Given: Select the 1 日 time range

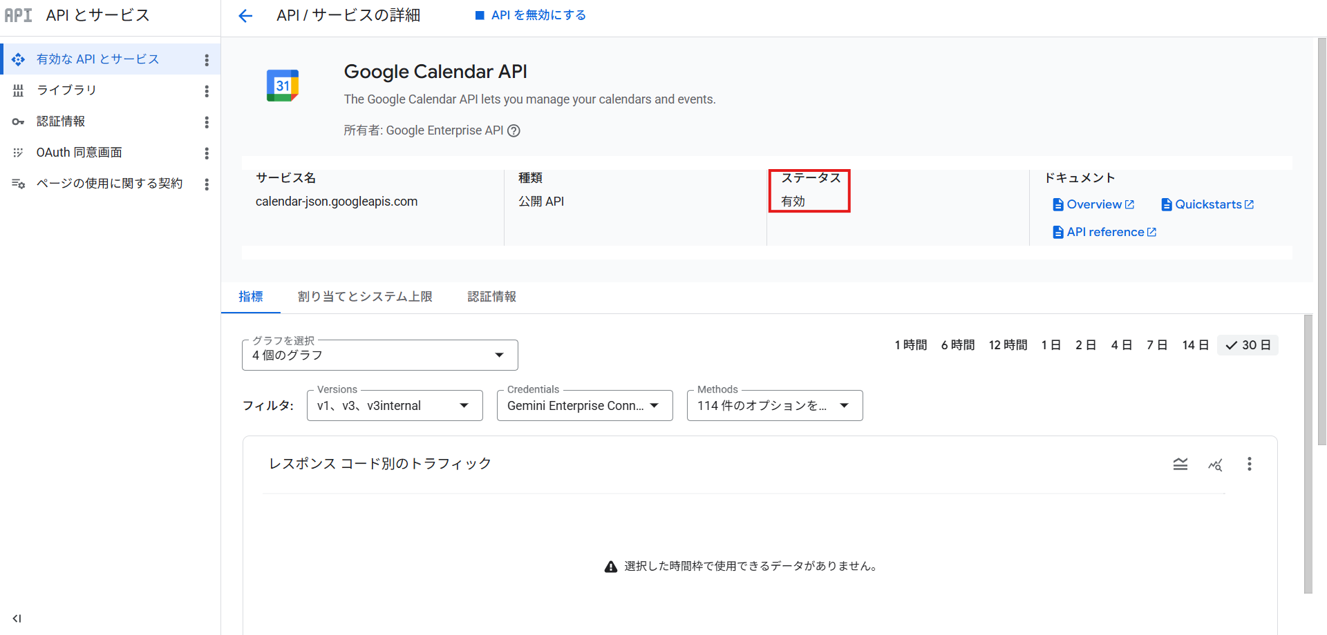Looking at the screenshot, I should [1051, 345].
